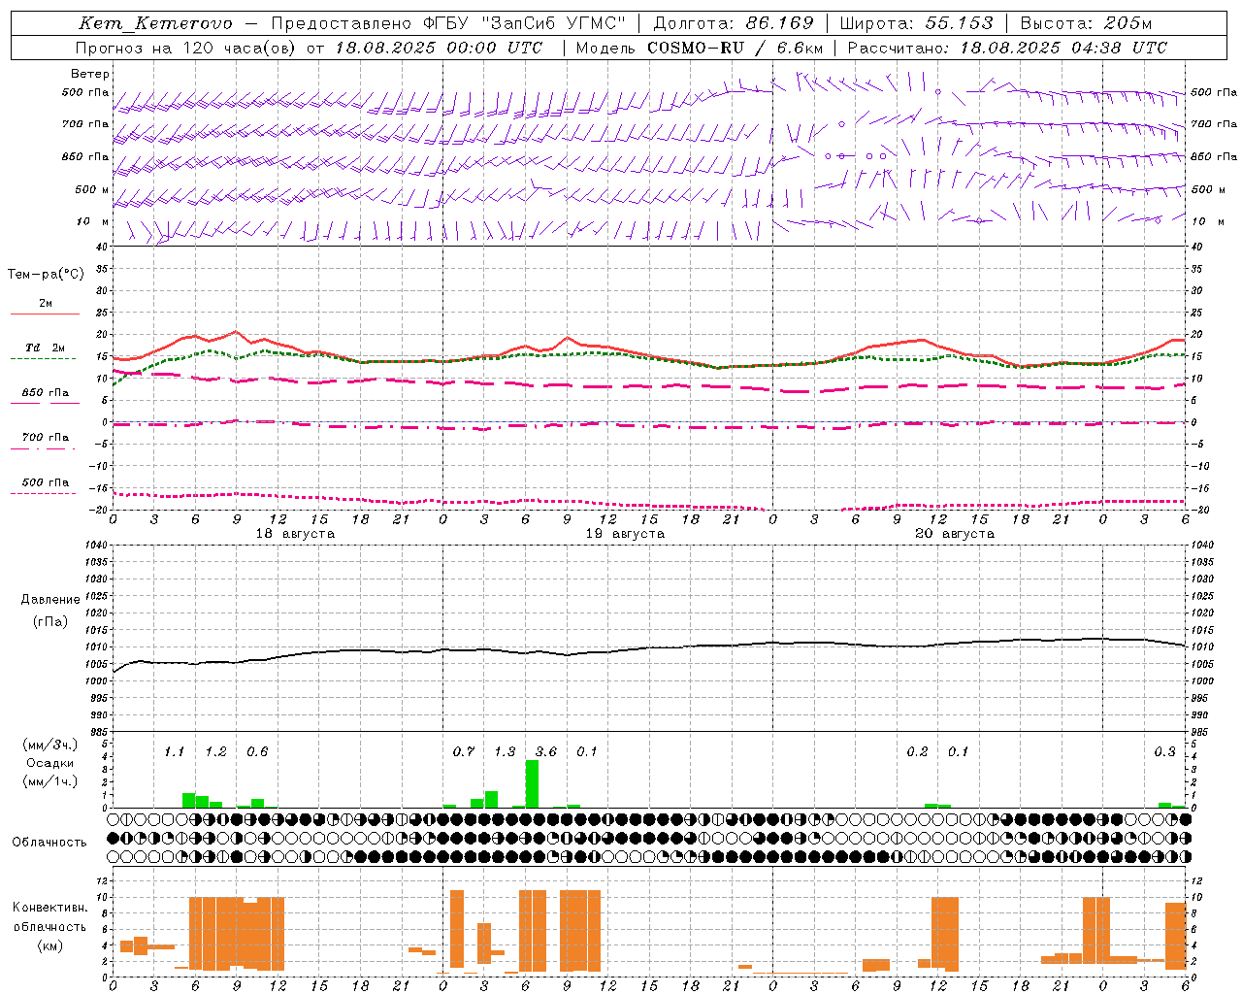The height and width of the screenshot is (994, 1242).
Task: Click the 3-hour precipitation value "3.6"
Action: click(x=546, y=751)
